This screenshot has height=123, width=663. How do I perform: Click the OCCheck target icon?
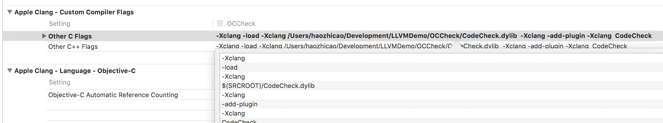(x=220, y=23)
